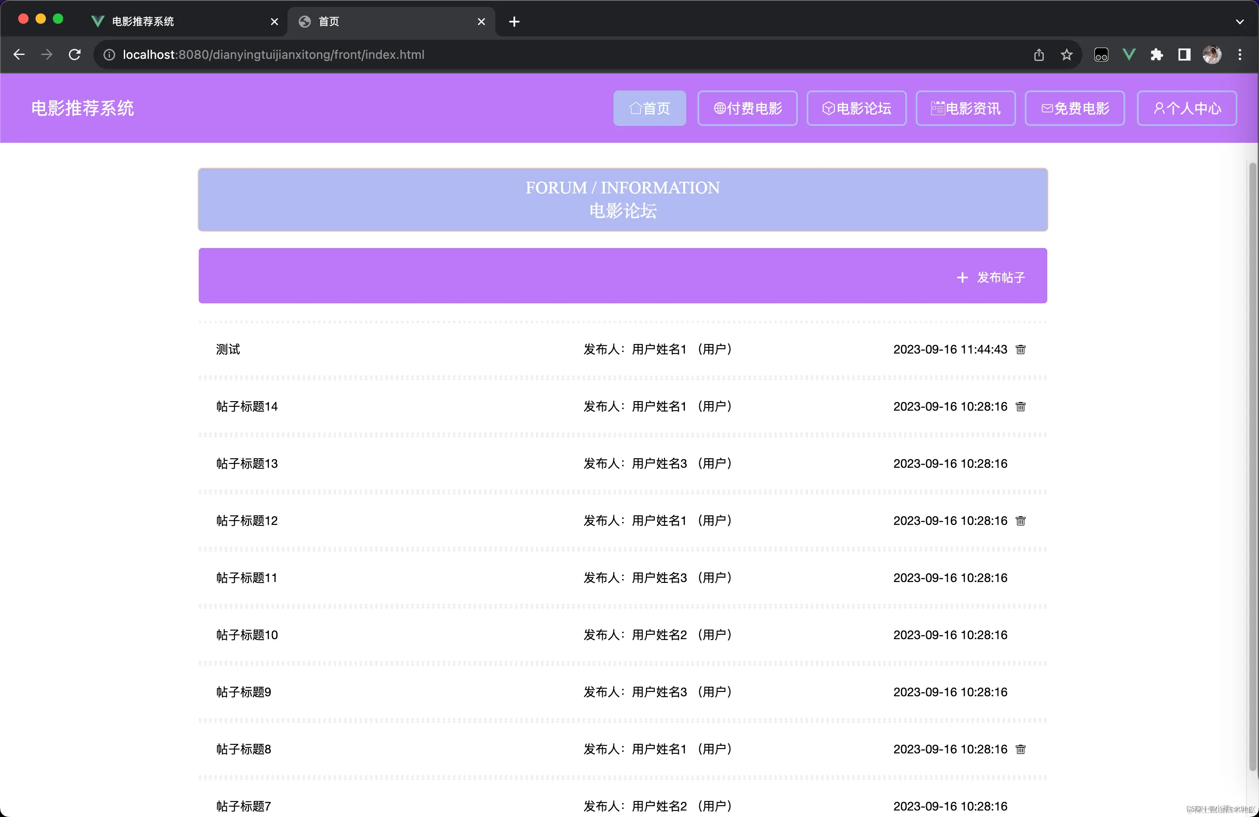The height and width of the screenshot is (817, 1259).
Task: Open the 个人中心 page
Action: pyautogui.click(x=1187, y=109)
